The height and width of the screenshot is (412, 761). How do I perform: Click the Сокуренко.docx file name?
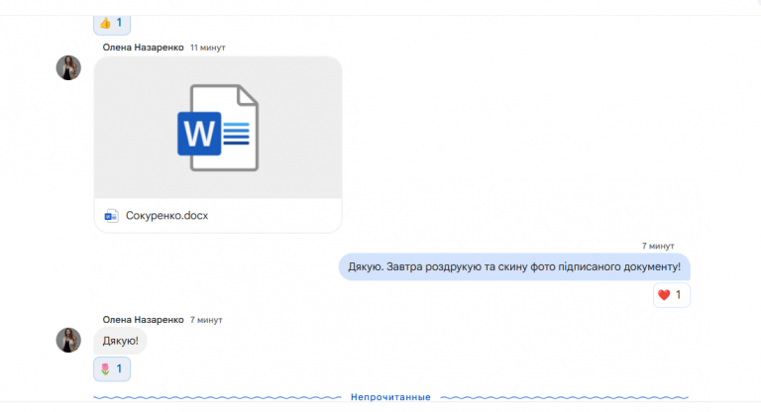(166, 216)
